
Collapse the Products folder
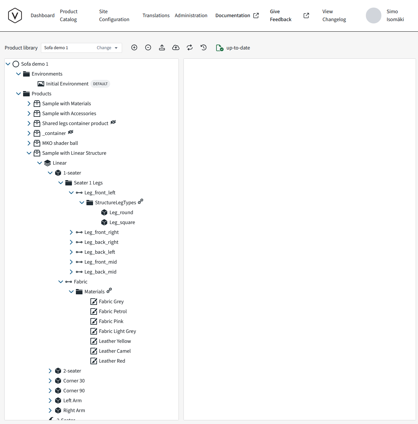18,94
